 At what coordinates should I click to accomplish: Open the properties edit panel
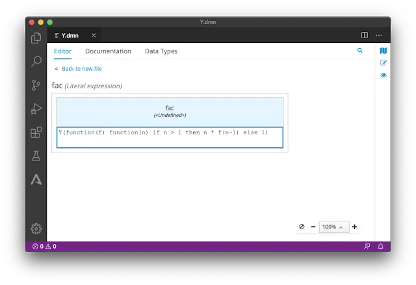click(383, 63)
